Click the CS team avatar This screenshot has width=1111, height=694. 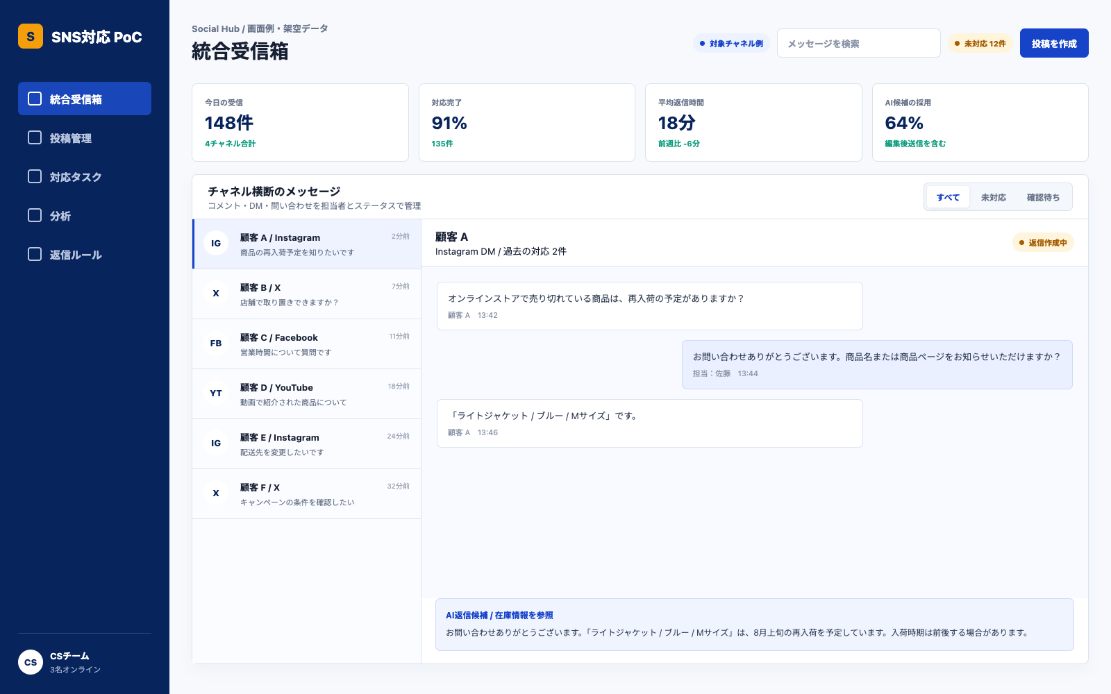[x=31, y=662]
